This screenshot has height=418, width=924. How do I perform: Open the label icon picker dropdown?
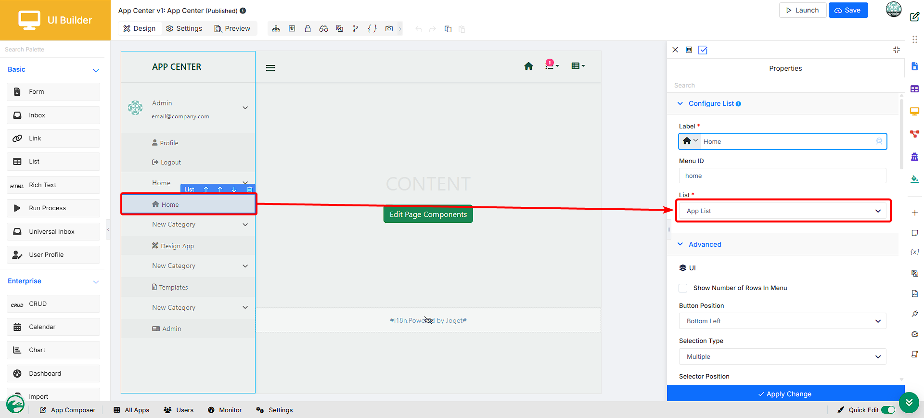click(690, 141)
